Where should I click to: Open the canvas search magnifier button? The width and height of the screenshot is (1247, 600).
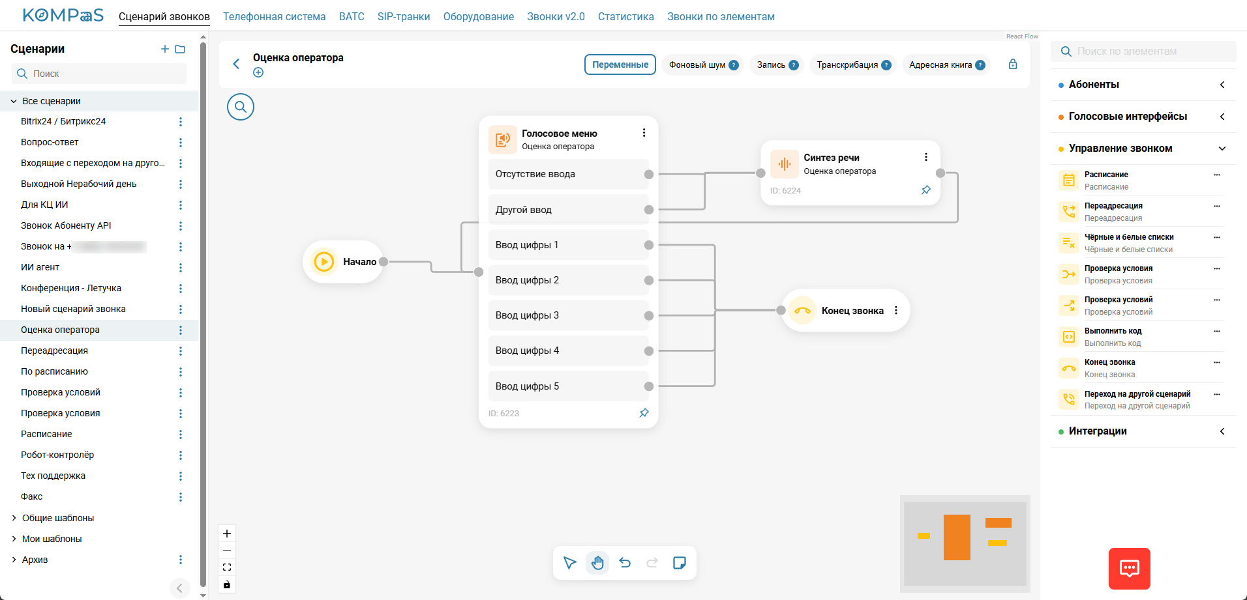coord(241,107)
